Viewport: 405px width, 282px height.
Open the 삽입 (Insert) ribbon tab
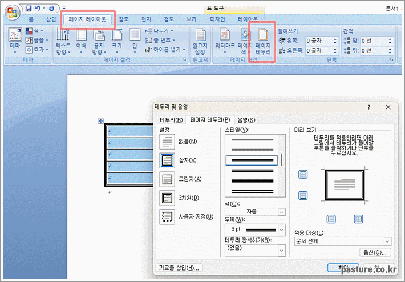coord(51,19)
